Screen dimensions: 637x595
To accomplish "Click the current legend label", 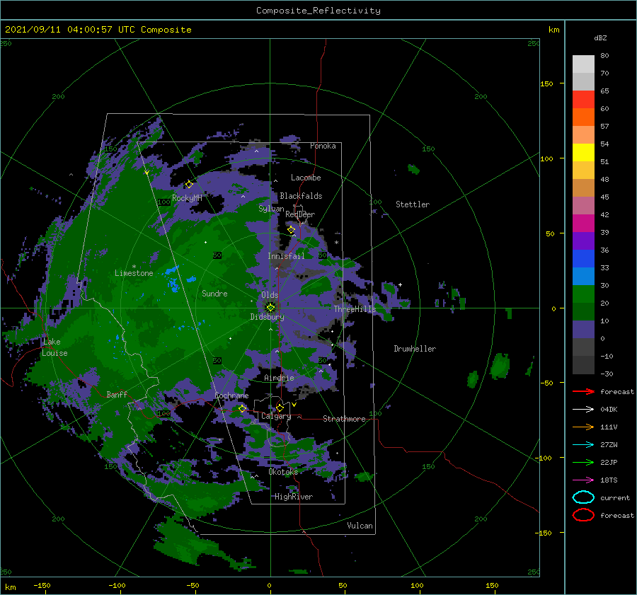I will tap(615, 497).
